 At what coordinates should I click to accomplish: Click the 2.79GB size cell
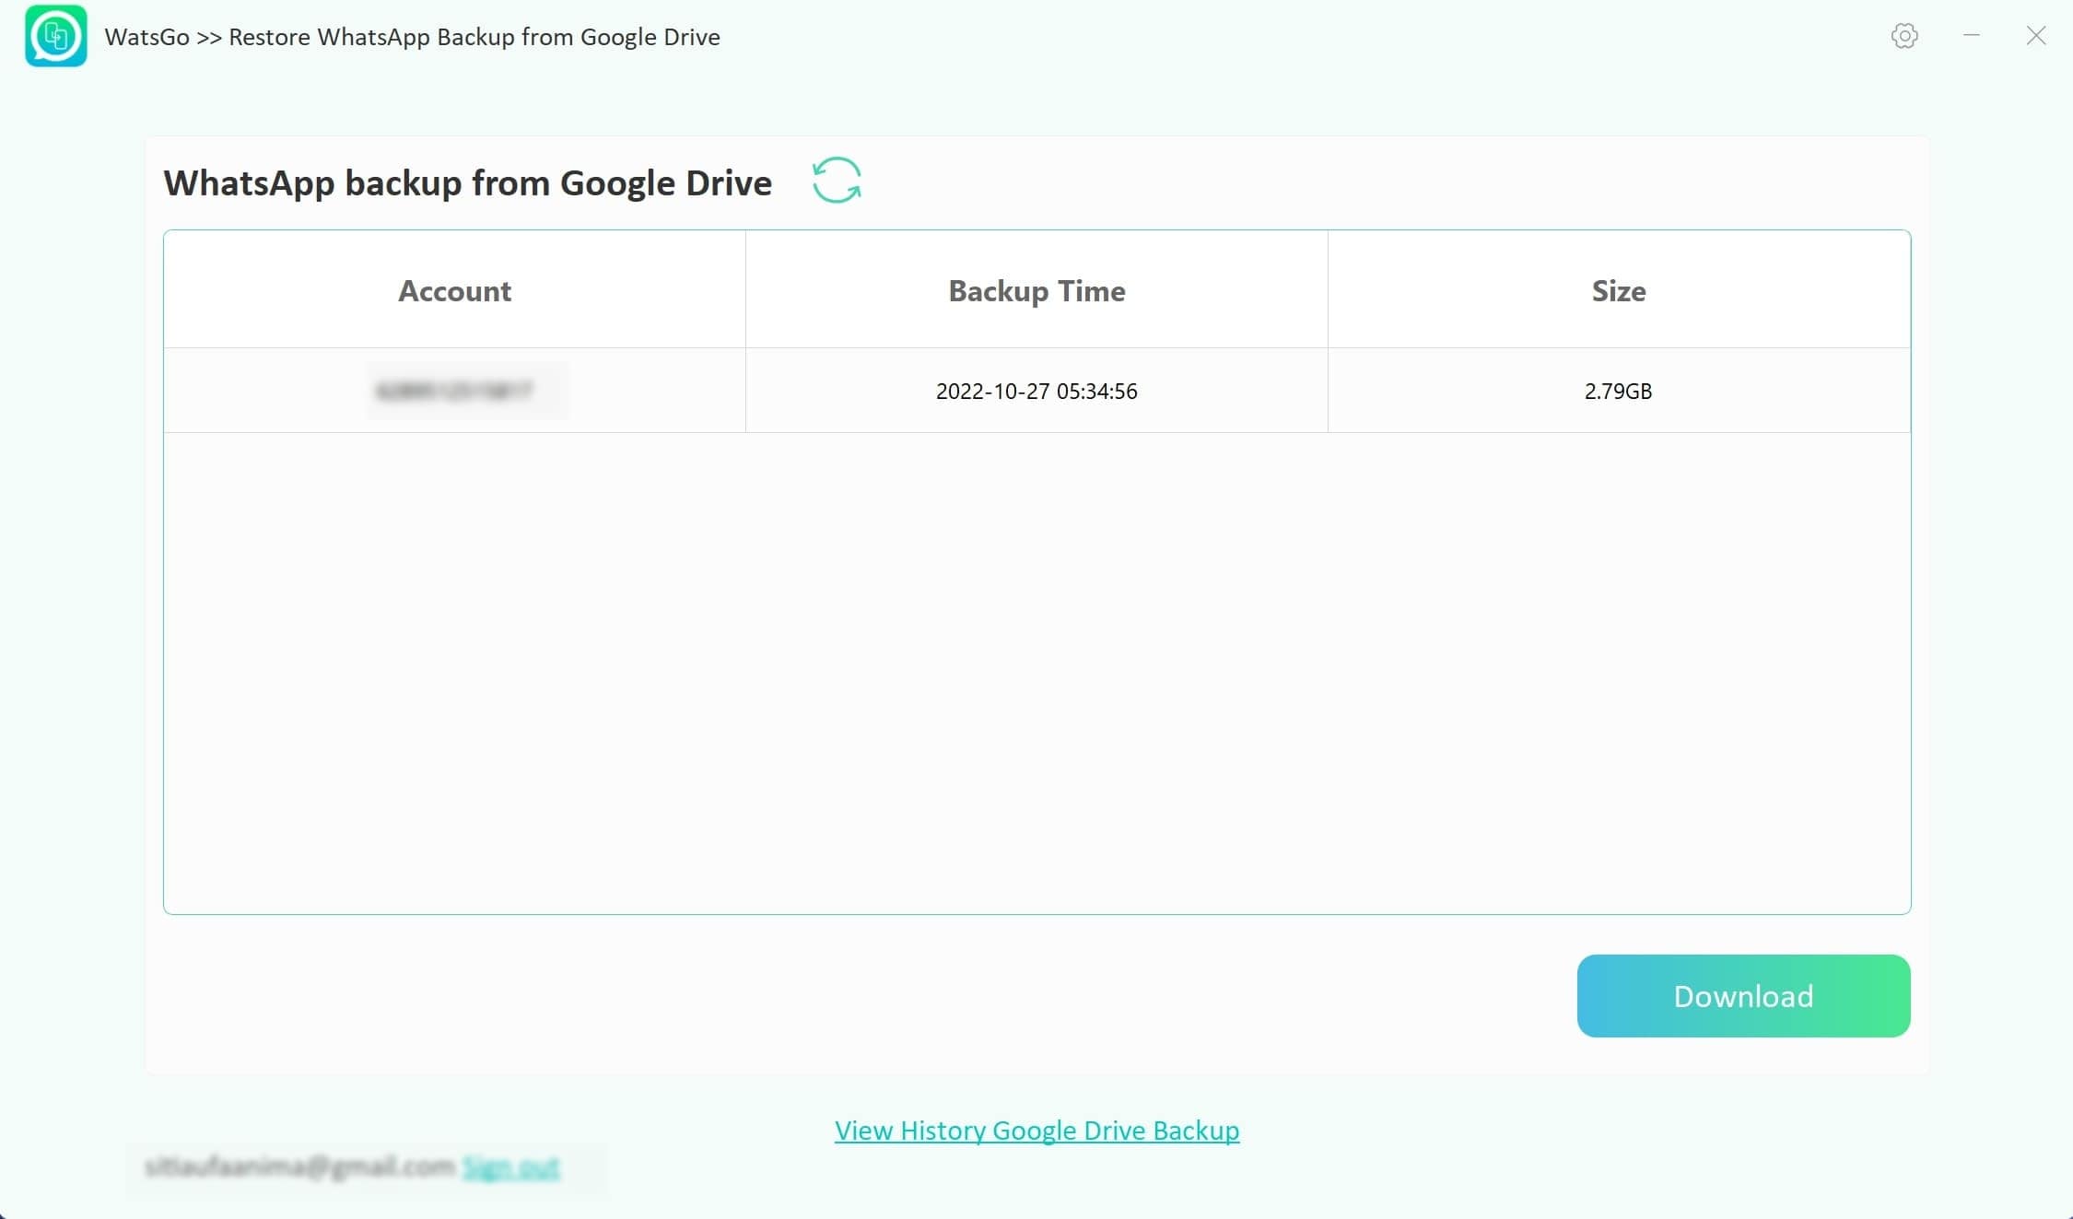coord(1618,391)
